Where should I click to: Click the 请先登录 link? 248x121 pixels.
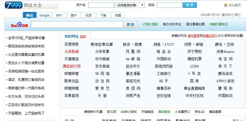(194, 36)
